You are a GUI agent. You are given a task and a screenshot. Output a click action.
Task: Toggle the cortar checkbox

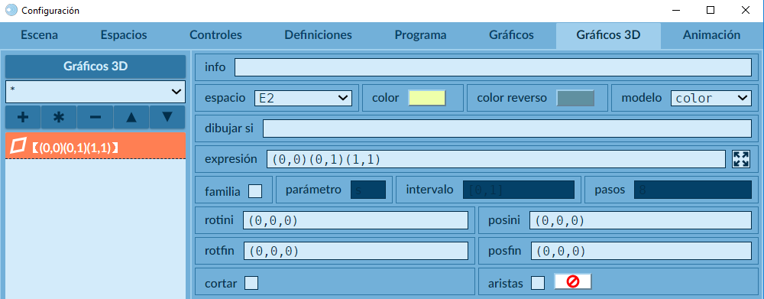(x=251, y=283)
